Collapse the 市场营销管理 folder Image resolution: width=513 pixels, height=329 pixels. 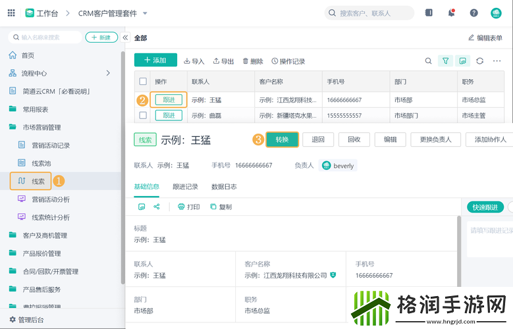click(x=13, y=127)
